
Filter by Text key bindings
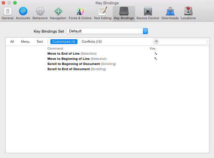tap(39, 41)
